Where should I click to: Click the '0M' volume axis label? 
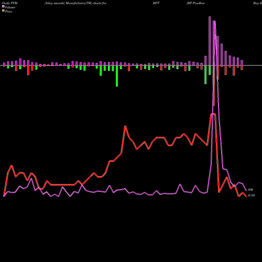(250, 190)
